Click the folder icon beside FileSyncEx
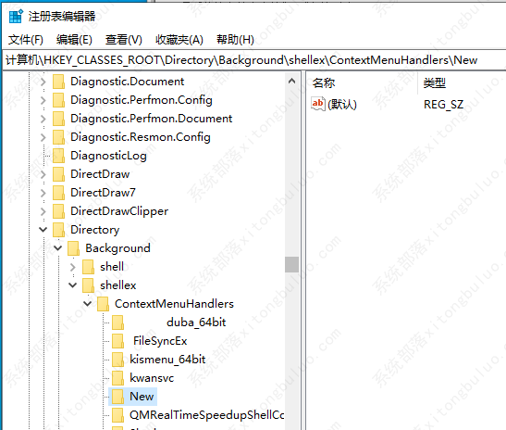Screen dimensions: 506x430 (x=117, y=341)
